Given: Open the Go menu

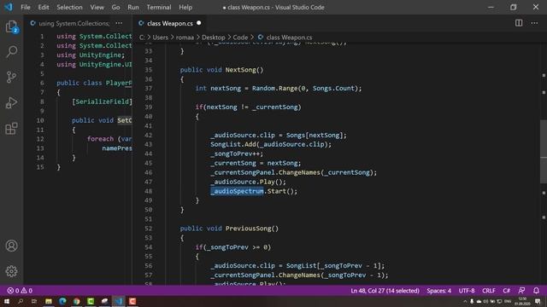Looking at the screenshot, I should pyautogui.click(x=115, y=7).
